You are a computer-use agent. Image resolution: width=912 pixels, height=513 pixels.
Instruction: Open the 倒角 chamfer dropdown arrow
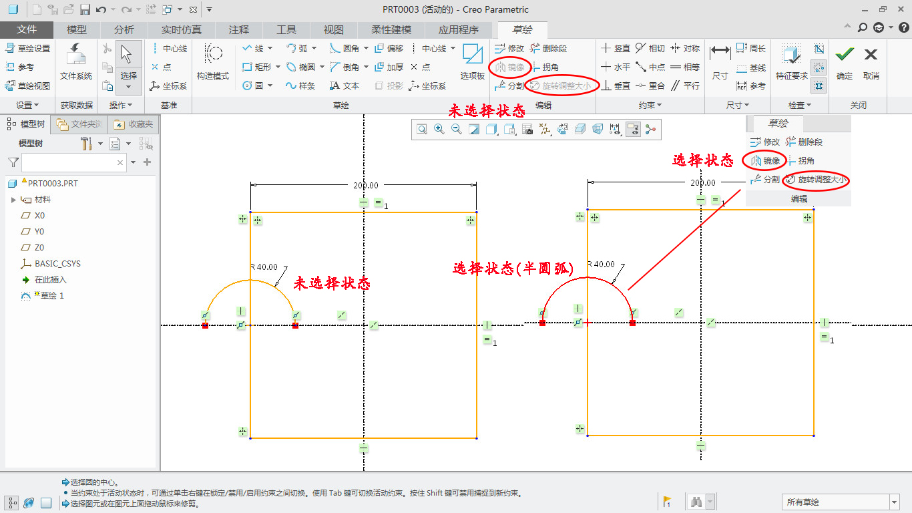coord(366,67)
